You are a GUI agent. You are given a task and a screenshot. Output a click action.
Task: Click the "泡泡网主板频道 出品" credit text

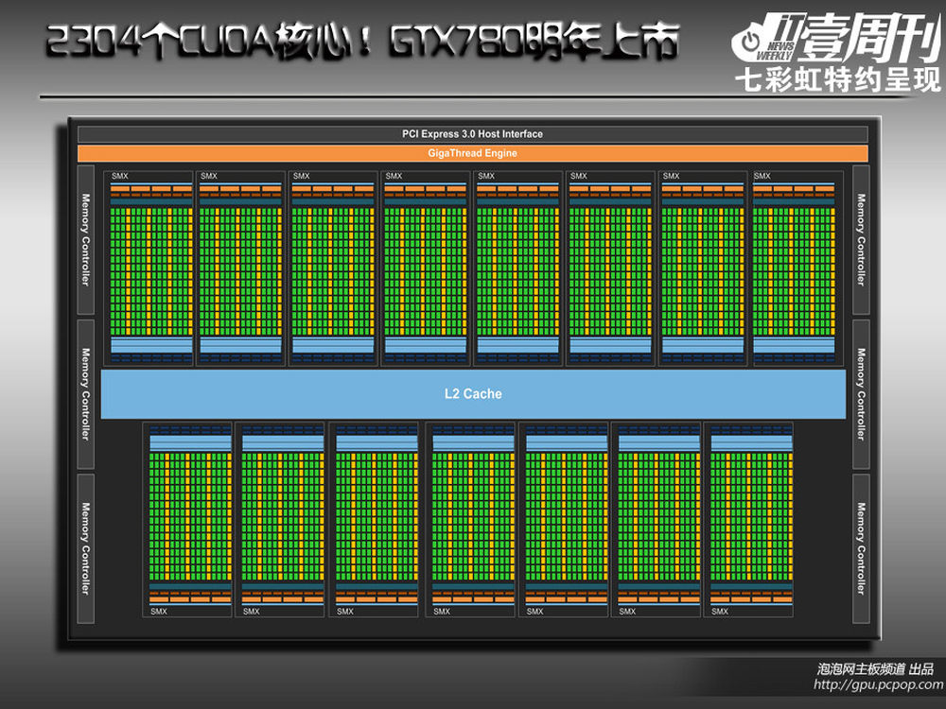[x=875, y=668]
